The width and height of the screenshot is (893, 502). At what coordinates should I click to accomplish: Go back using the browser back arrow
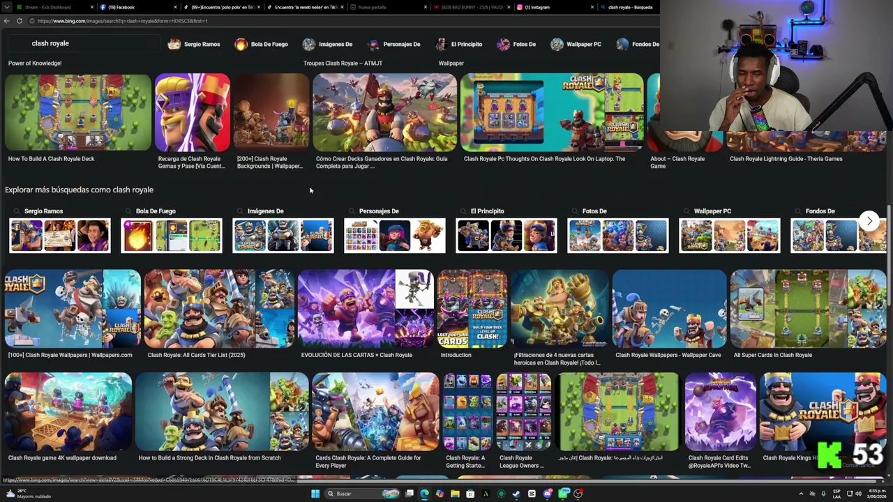pos(6,21)
